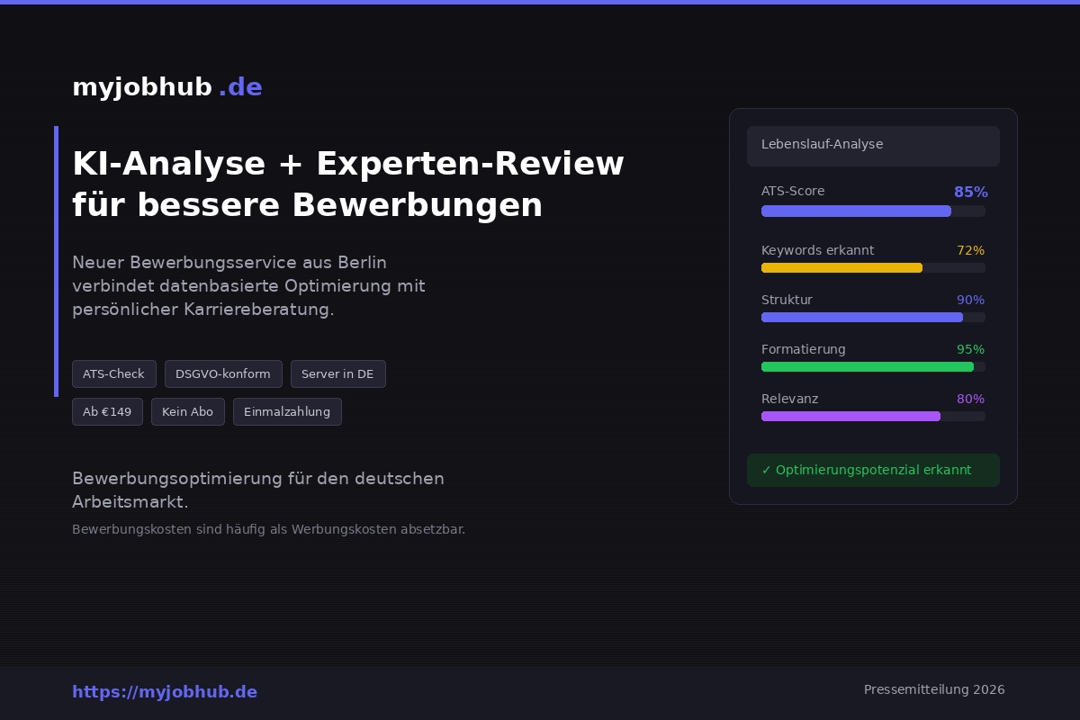Open the Lebenslauf-Analyse panel header
The width and height of the screenshot is (1080, 720).
[873, 146]
